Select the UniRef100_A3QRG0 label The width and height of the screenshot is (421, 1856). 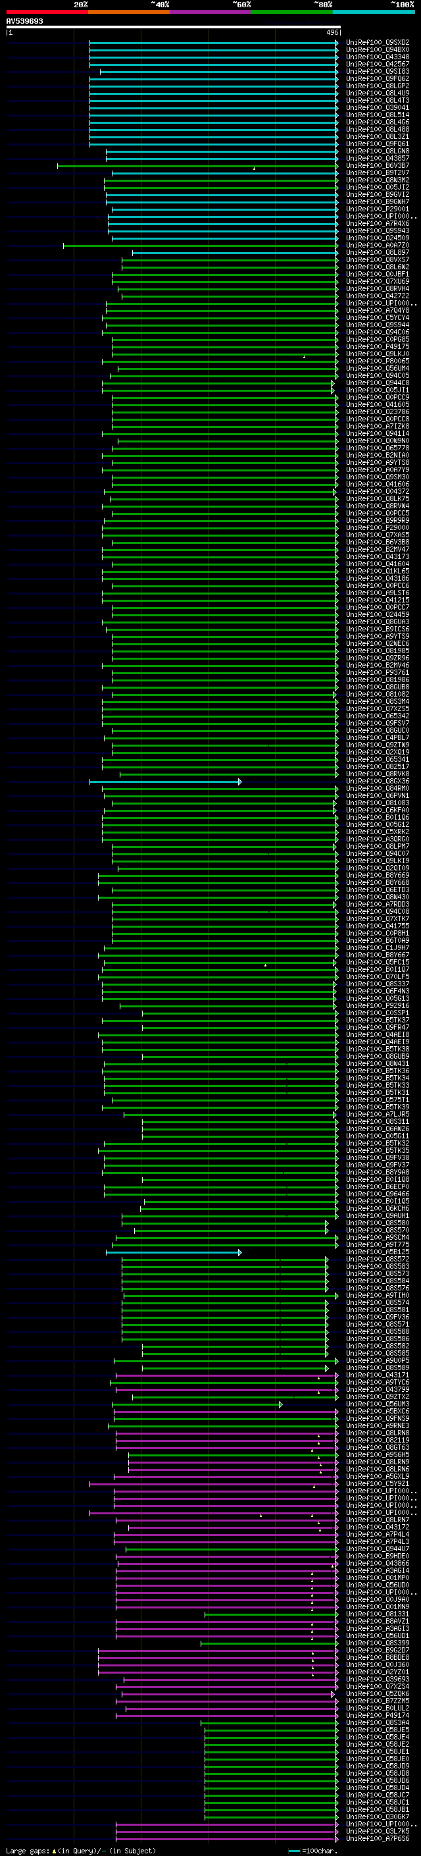click(x=378, y=839)
